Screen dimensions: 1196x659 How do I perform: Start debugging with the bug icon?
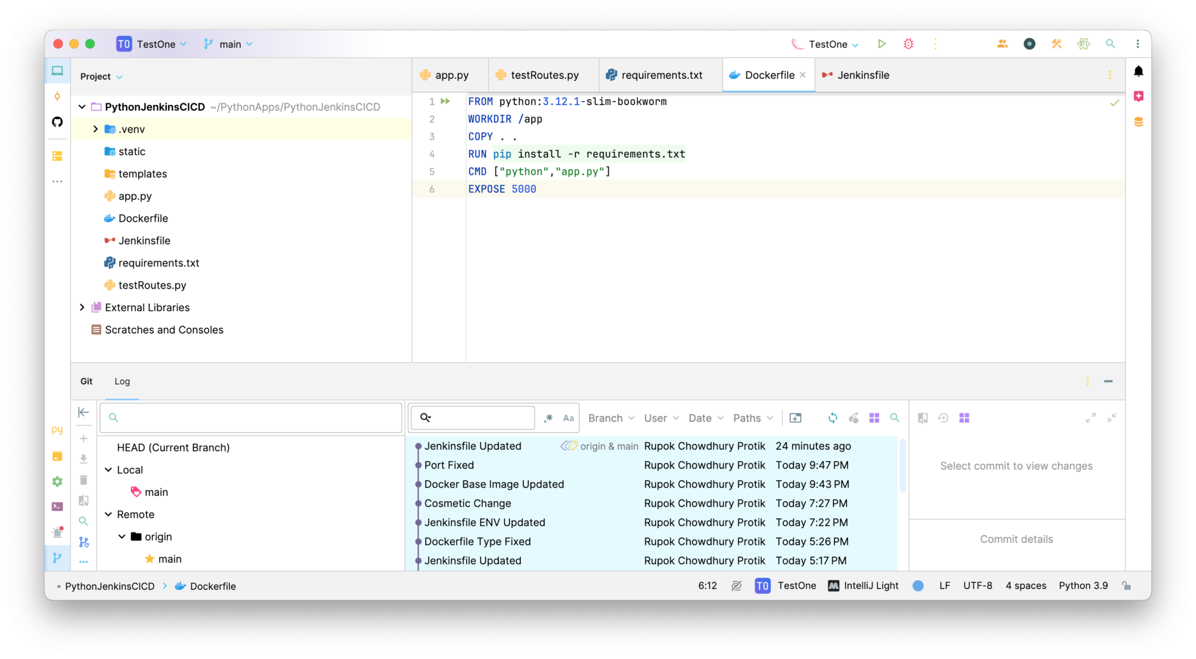908,44
